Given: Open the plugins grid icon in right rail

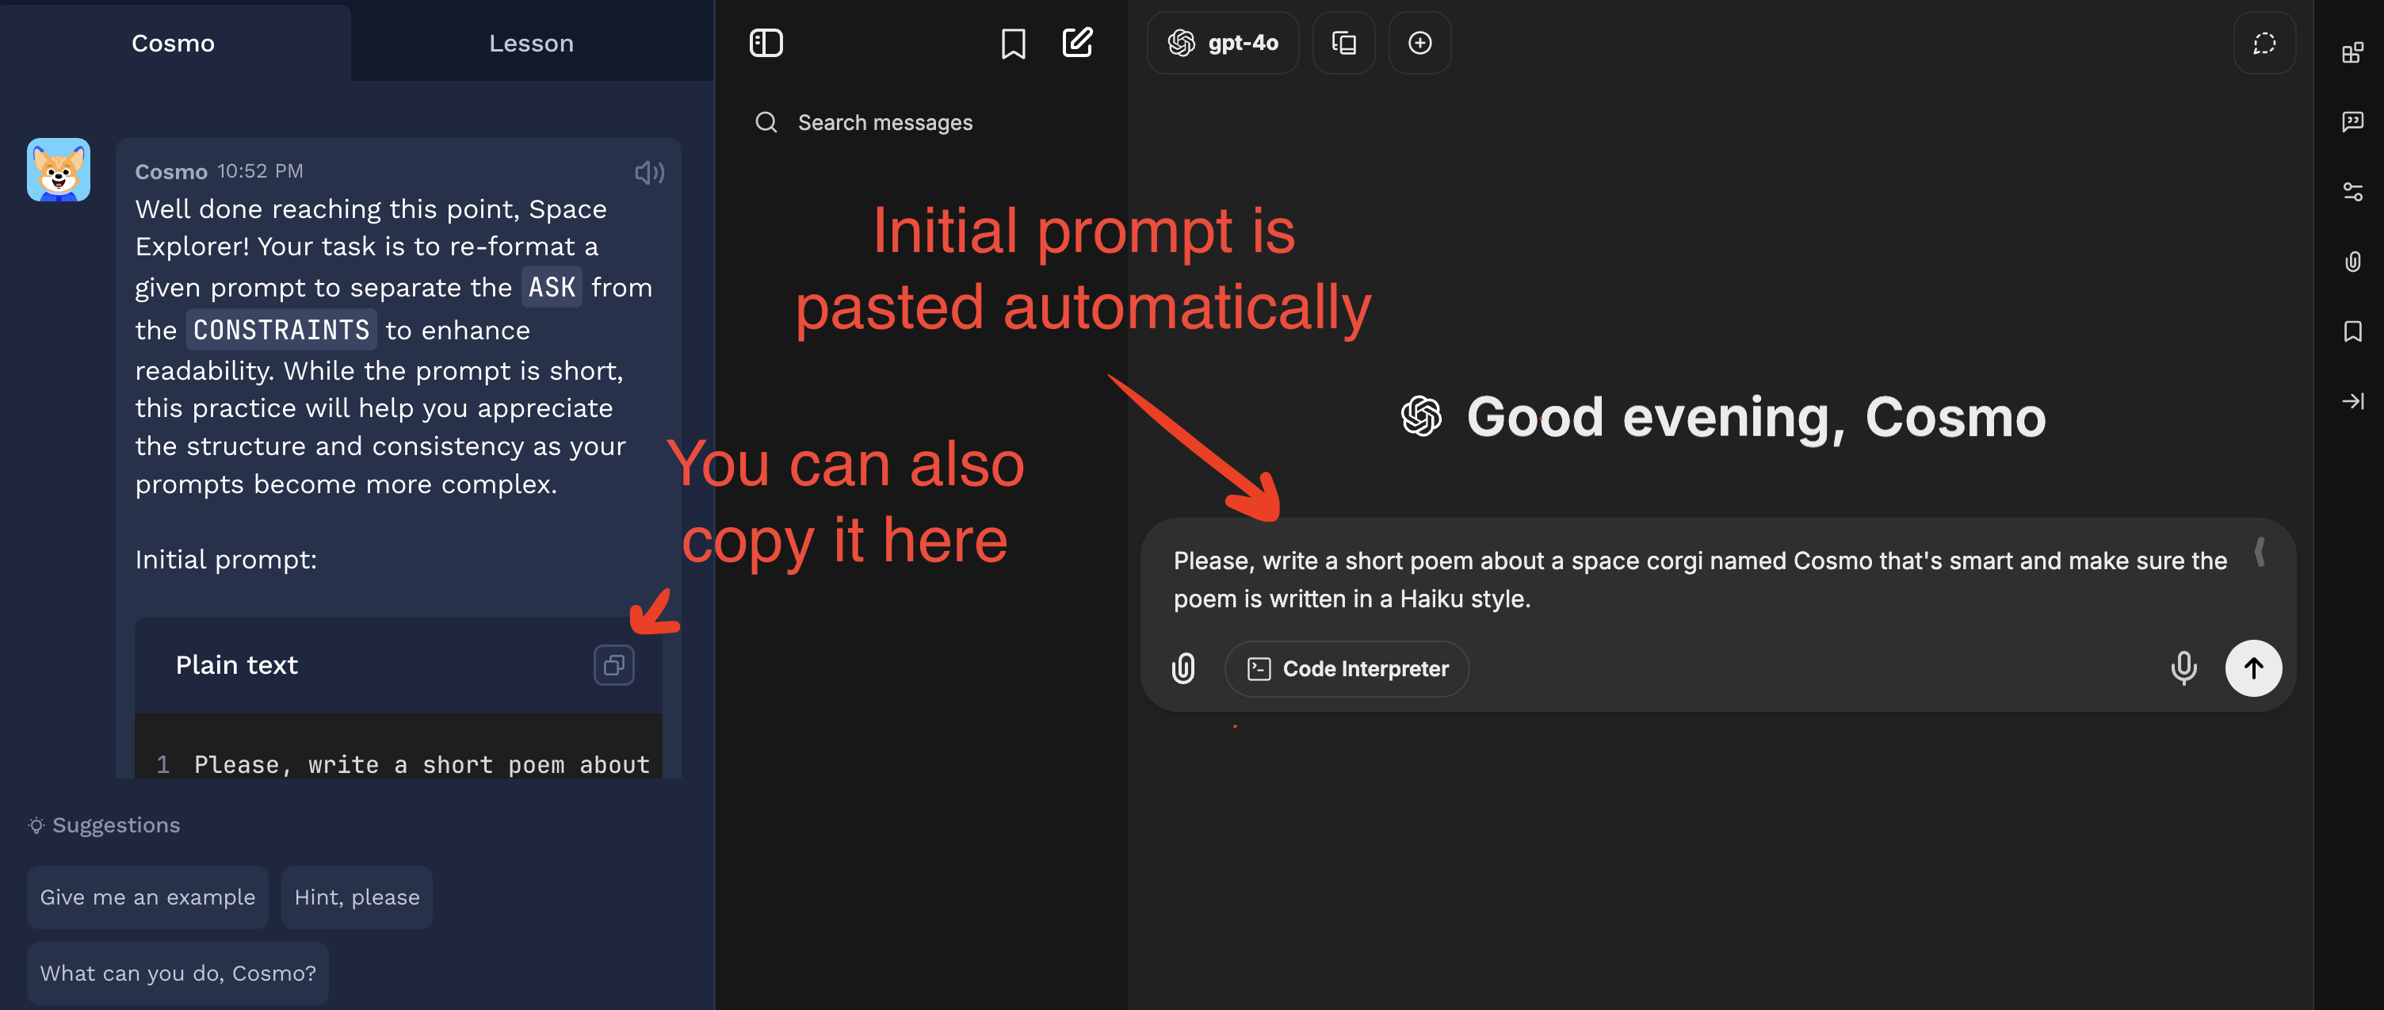Looking at the screenshot, I should pyautogui.click(x=2352, y=52).
